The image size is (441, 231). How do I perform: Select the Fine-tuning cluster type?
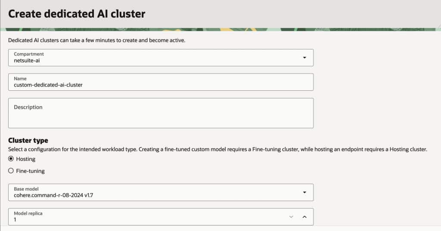(x=11, y=171)
